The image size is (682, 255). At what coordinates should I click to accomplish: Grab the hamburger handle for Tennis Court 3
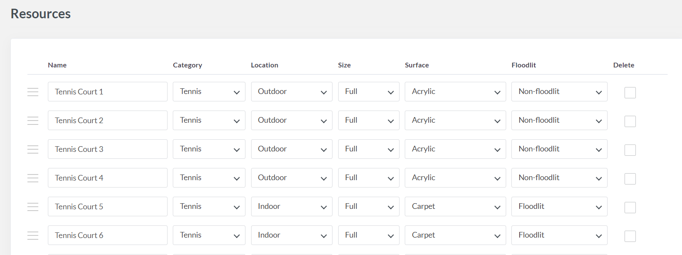[x=33, y=149]
